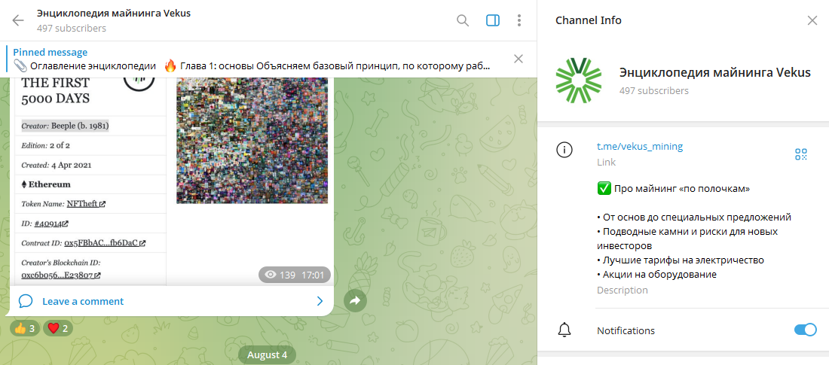Image resolution: width=829 pixels, height=365 pixels.
Task: Click the paperclip icon in pinned message
Action: [x=20, y=65]
